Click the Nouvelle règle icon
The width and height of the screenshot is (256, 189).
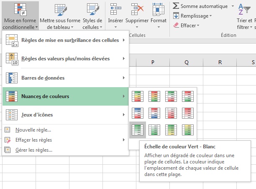pyautogui.click(x=8, y=130)
